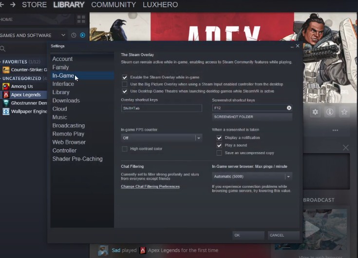Click the Screenshot shortcut keys field
This screenshot has width=358, height=258.
click(252, 108)
